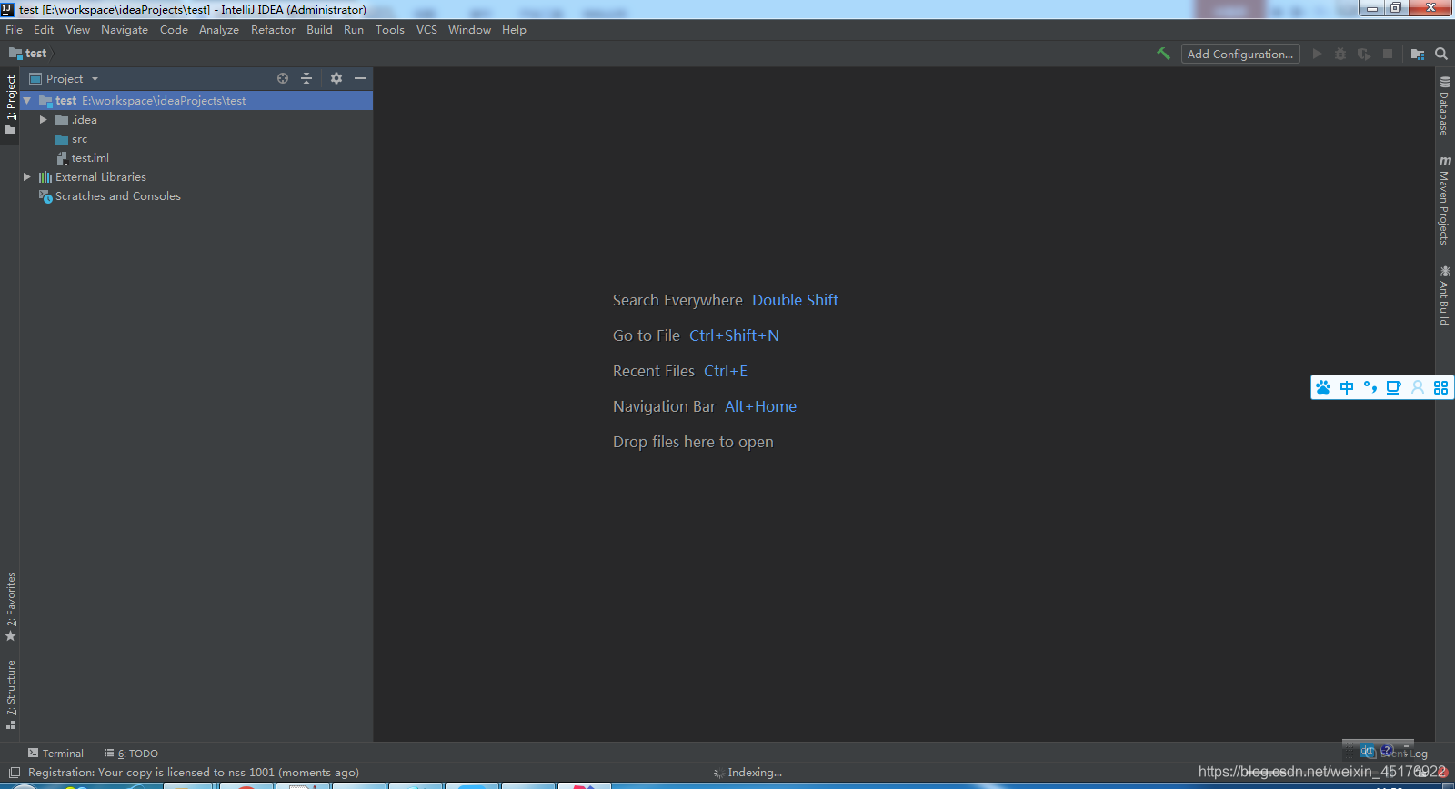Image resolution: width=1455 pixels, height=789 pixels.
Task: Open the Maven Projects tool window
Action: [x=1444, y=200]
